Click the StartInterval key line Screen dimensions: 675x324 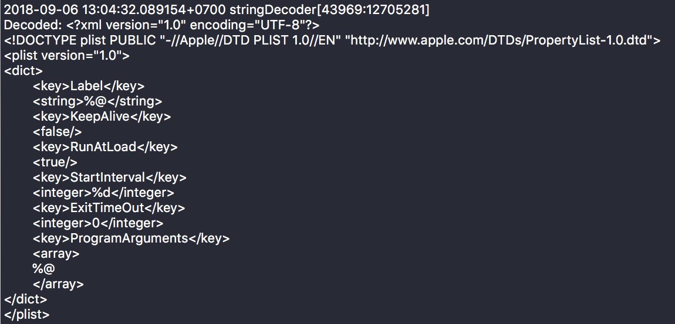coord(110,178)
